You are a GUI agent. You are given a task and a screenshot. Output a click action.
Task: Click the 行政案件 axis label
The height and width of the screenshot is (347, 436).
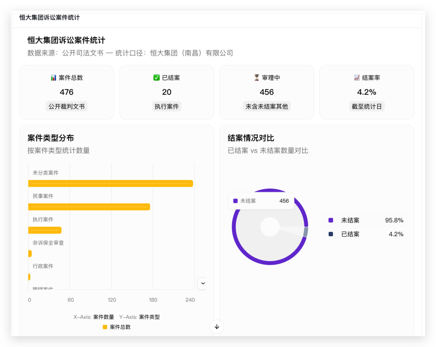coord(43,266)
